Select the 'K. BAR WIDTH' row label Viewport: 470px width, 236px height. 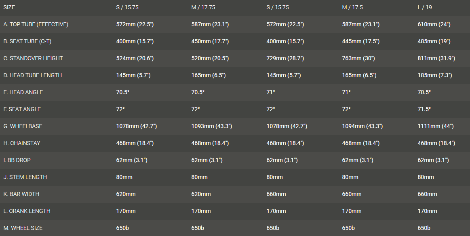[x=21, y=194]
